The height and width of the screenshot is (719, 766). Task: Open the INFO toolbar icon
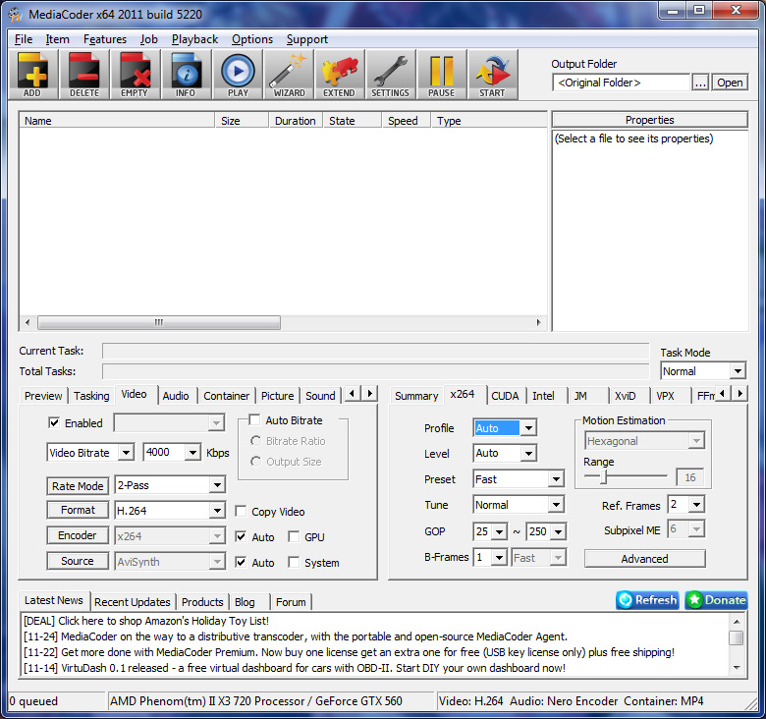[x=186, y=75]
